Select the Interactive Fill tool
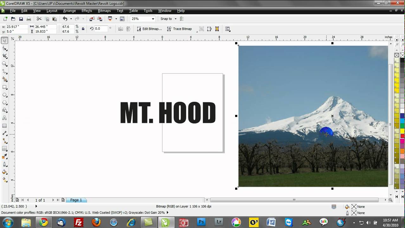405x228 pixels. pos(4,180)
